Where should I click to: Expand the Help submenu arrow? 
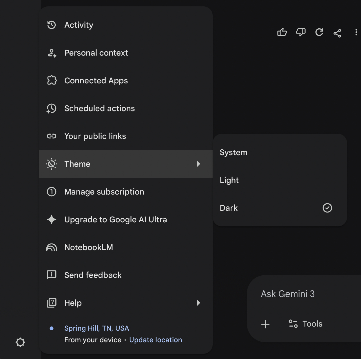point(198,303)
